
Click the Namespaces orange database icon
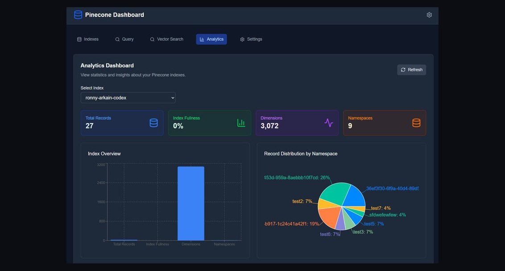click(416, 123)
